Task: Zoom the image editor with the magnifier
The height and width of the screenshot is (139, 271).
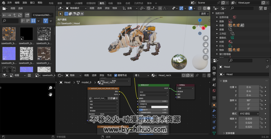Action: tap(50, 88)
